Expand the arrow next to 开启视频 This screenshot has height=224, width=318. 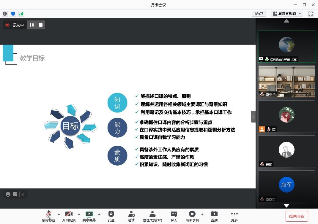point(79,214)
